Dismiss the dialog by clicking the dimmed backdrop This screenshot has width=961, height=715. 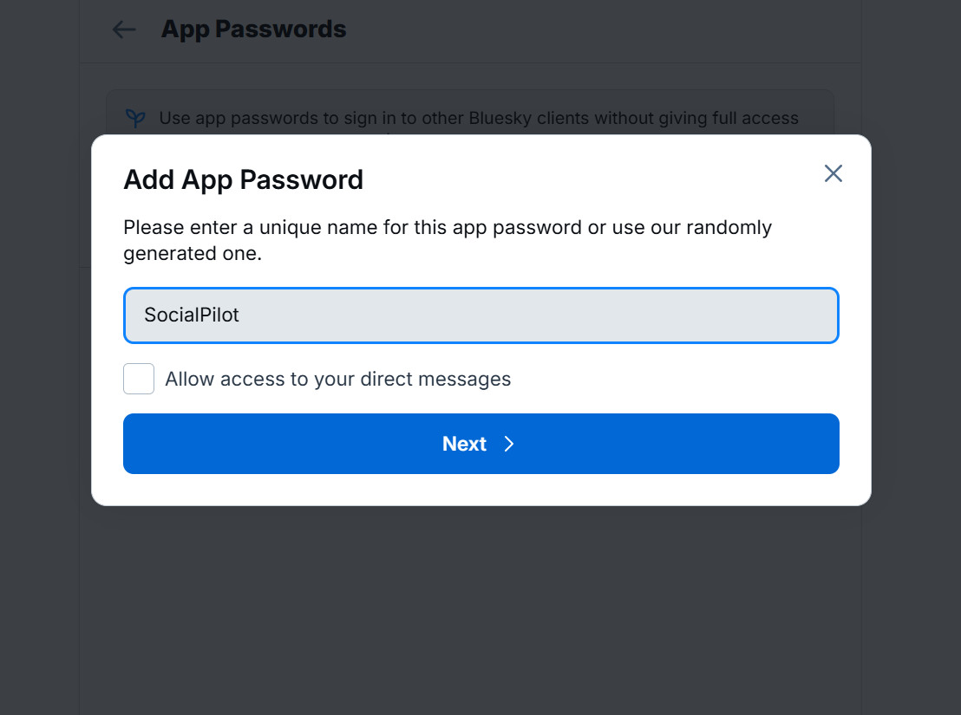point(477,607)
